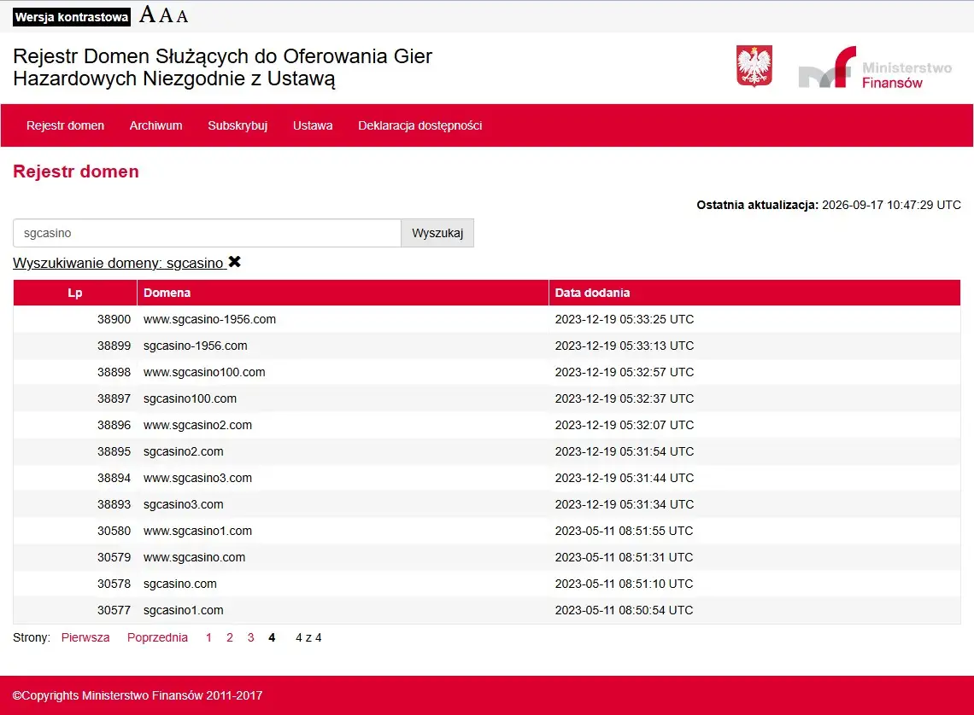Clear the sgcasino search filter X icon
Screen dimensions: 974x715
tap(234, 262)
